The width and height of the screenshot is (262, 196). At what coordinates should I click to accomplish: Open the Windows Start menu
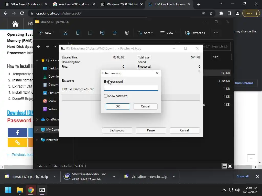click(8, 190)
